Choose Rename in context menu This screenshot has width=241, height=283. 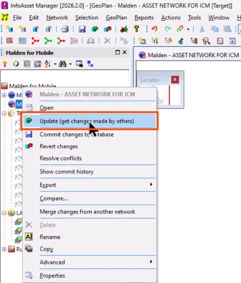(x=89, y=237)
